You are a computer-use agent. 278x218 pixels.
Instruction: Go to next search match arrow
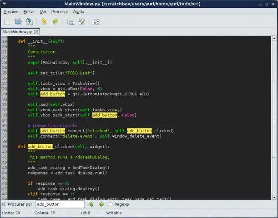point(102,204)
